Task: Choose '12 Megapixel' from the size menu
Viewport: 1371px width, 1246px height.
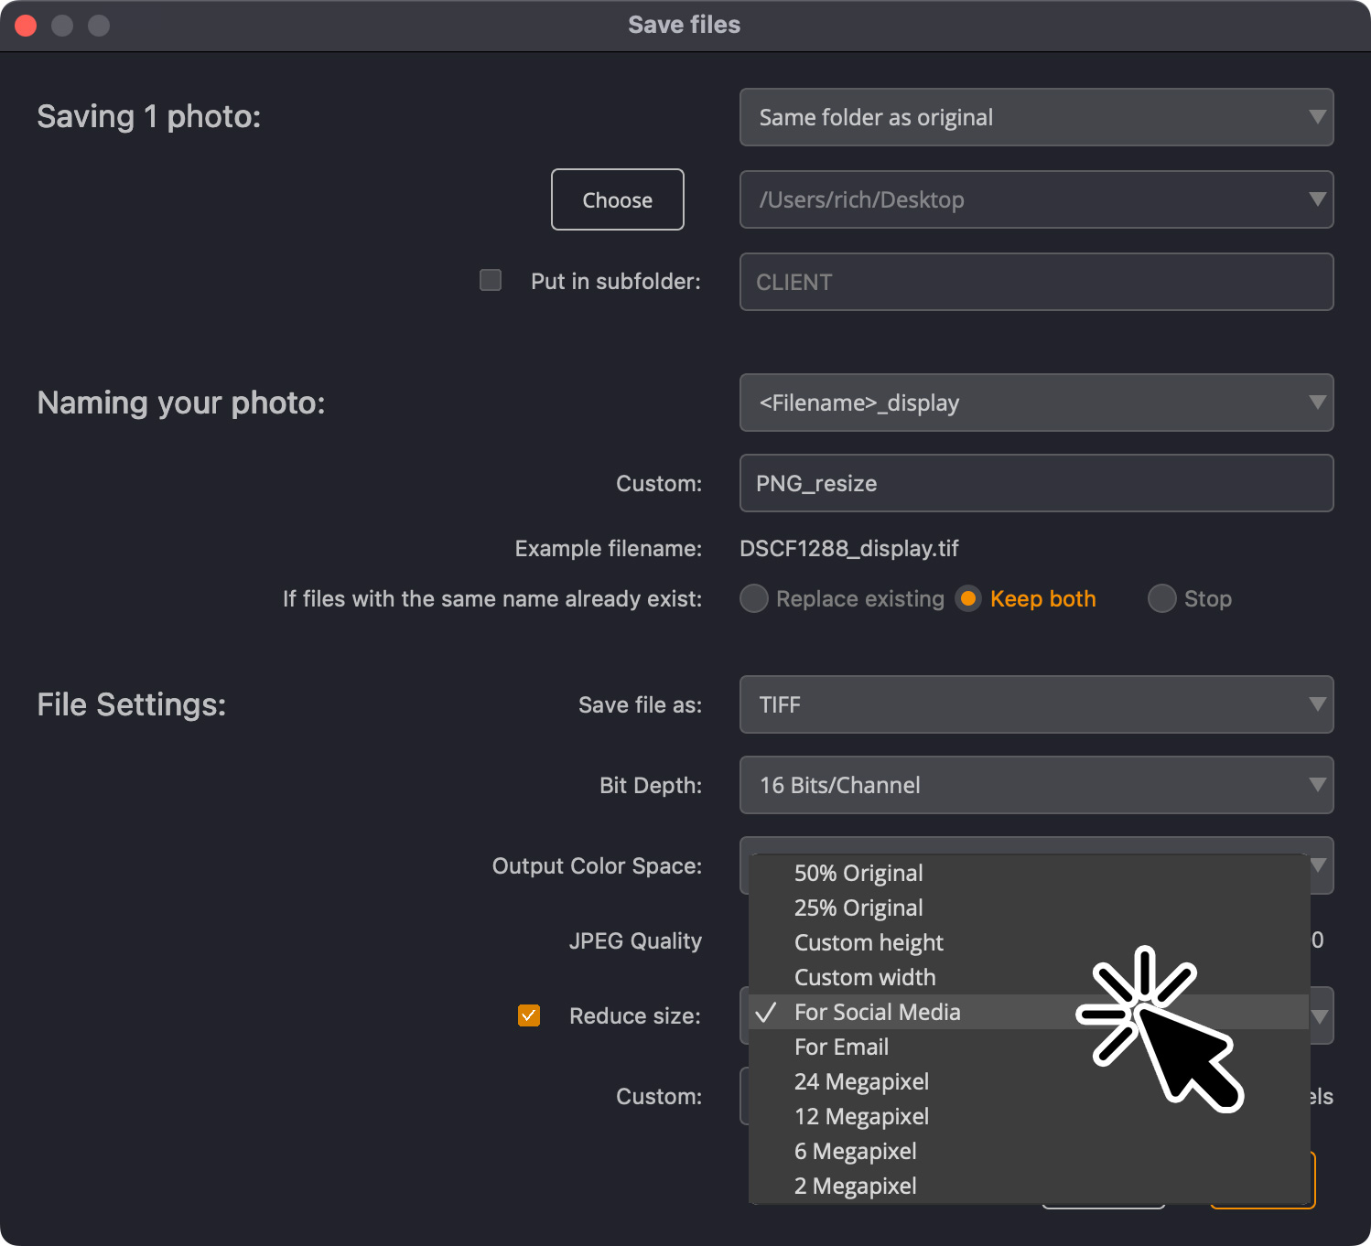Action: [x=1030, y=1116]
